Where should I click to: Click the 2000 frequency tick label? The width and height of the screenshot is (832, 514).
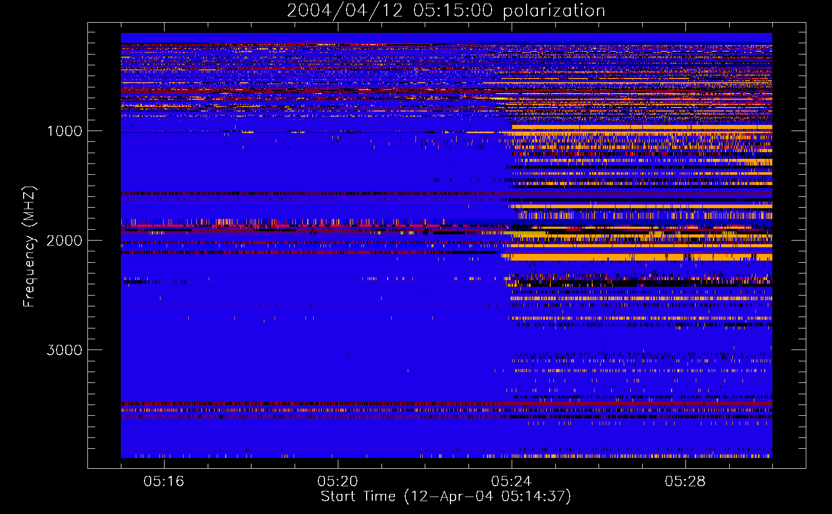(64, 240)
